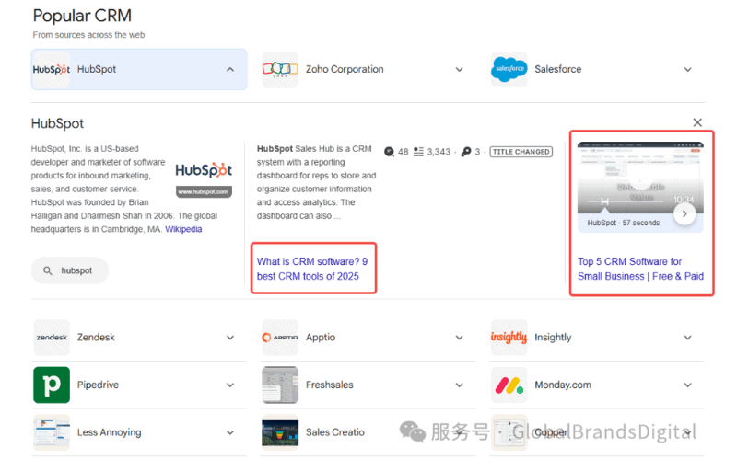The height and width of the screenshot is (460, 737).
Task: Open 'Top 5 CRM Software for Small Business' link
Action: click(x=640, y=269)
